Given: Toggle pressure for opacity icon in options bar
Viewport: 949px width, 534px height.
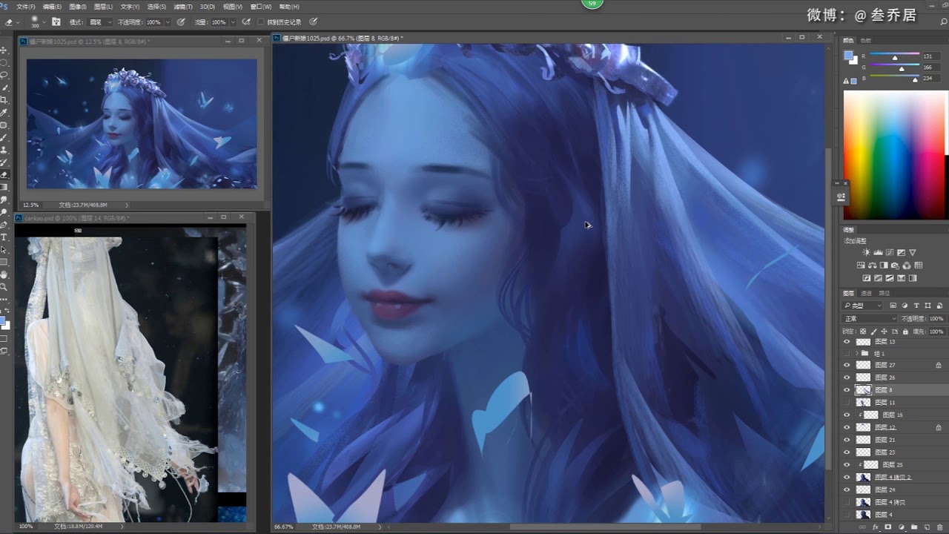Looking at the screenshot, I should [x=181, y=22].
